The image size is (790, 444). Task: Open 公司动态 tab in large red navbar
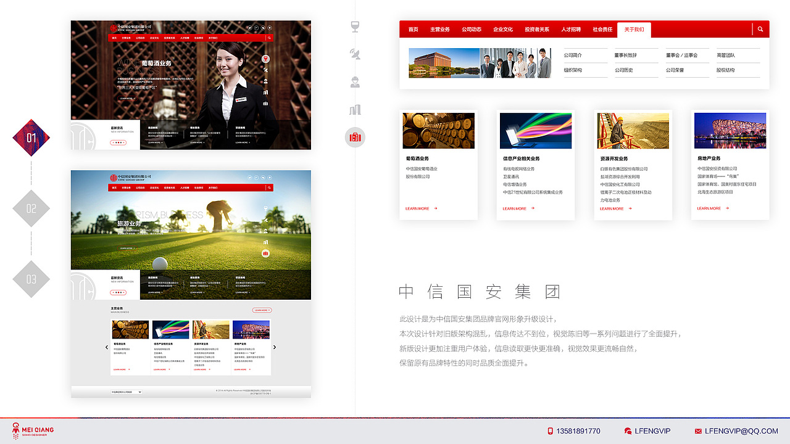[x=472, y=29]
